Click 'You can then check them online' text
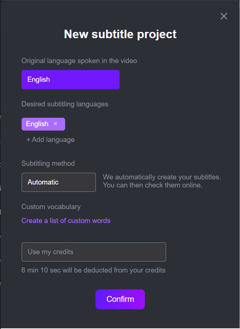 pos(153,185)
